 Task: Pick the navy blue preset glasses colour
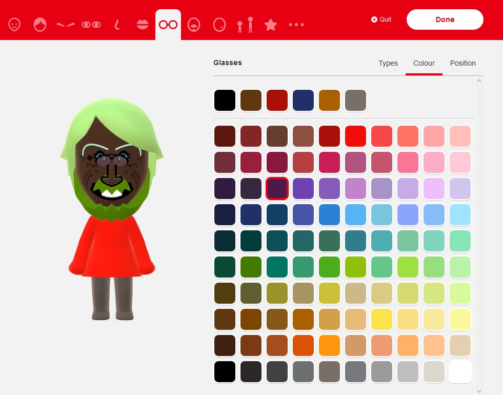tap(303, 101)
